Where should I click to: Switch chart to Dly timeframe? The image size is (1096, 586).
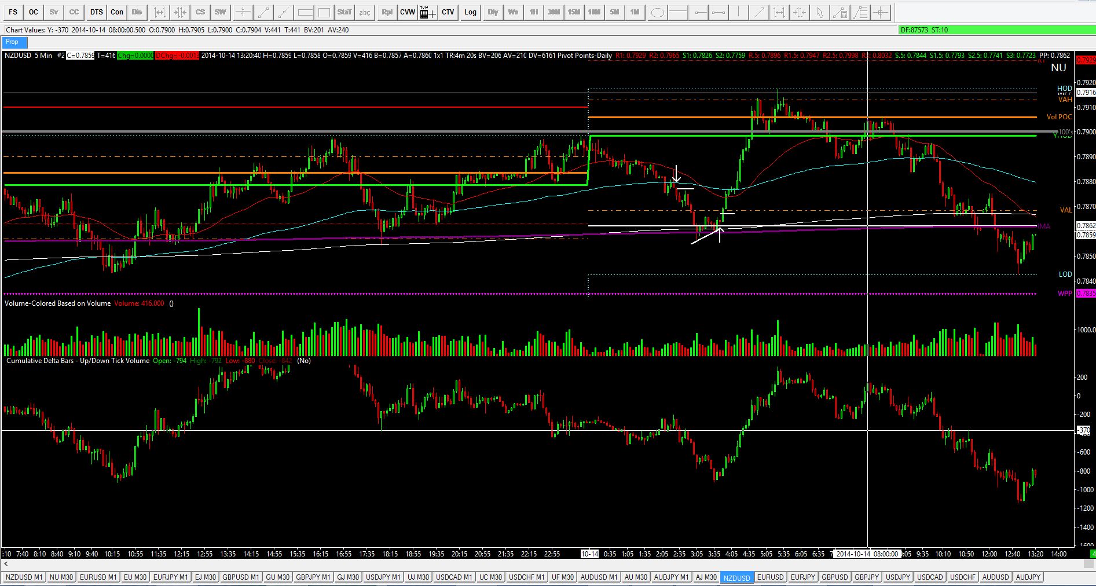pos(493,12)
